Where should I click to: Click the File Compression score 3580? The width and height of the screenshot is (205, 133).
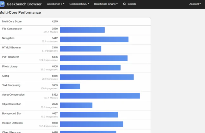point(55,29)
